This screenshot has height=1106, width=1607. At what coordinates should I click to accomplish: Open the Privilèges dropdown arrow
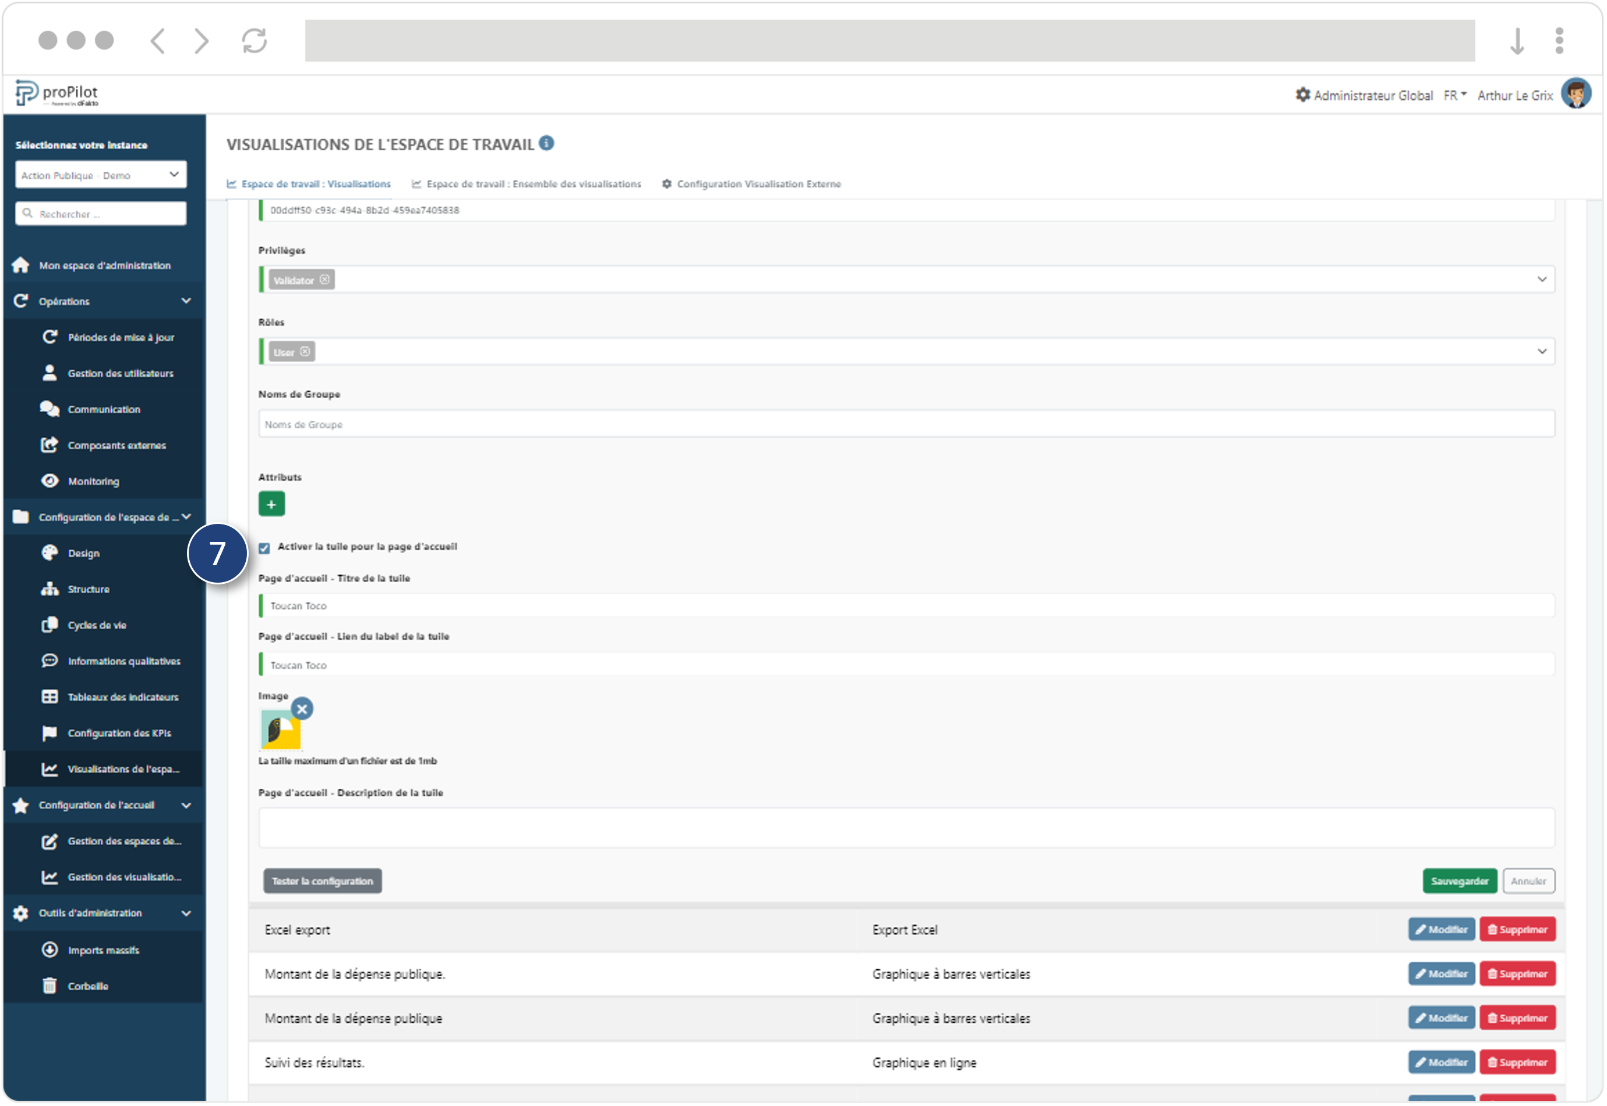pyautogui.click(x=1541, y=279)
